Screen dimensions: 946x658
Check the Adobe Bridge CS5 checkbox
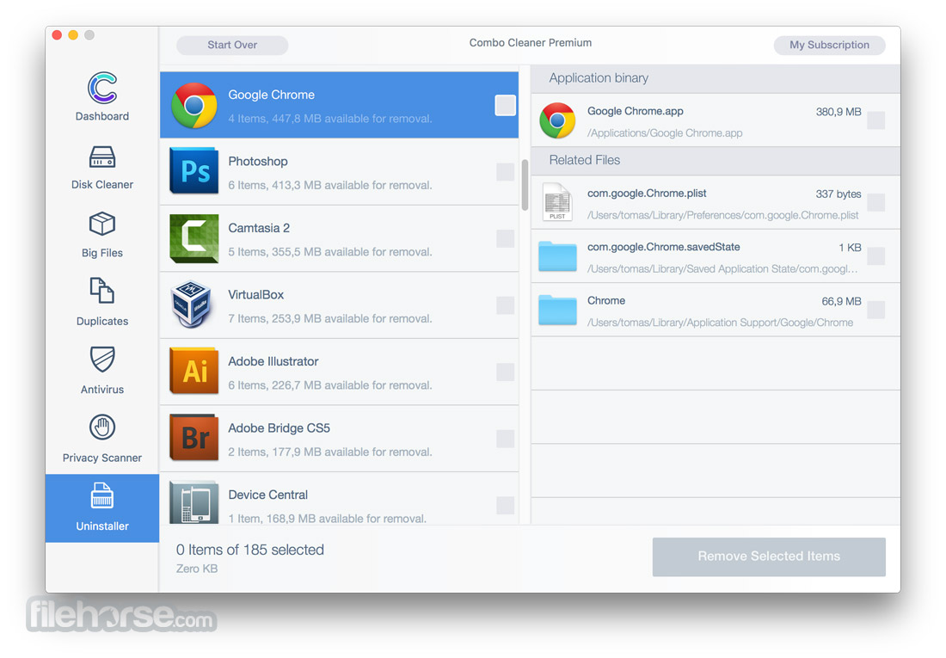click(x=505, y=439)
